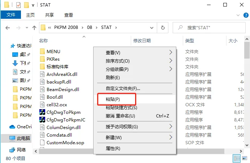Choose 粘贴快捷方式(S) in context menu
The image size is (250, 163).
pos(135,107)
